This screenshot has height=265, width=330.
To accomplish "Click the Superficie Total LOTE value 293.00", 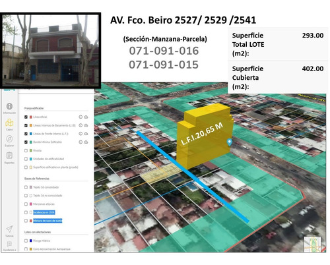I will [x=313, y=36].
